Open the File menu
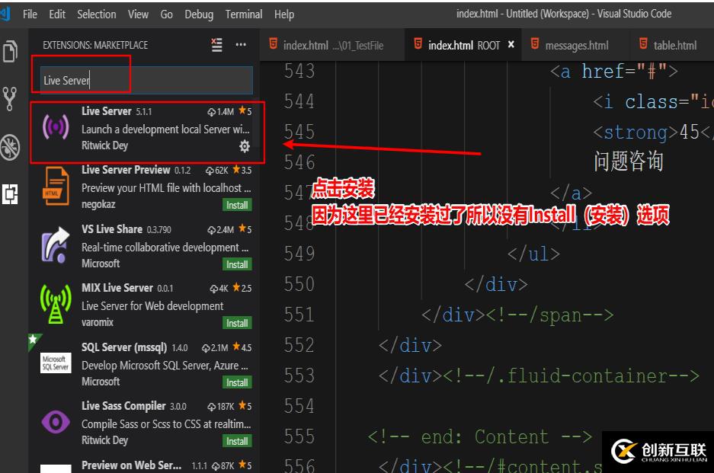The height and width of the screenshot is (473, 714). point(30,14)
